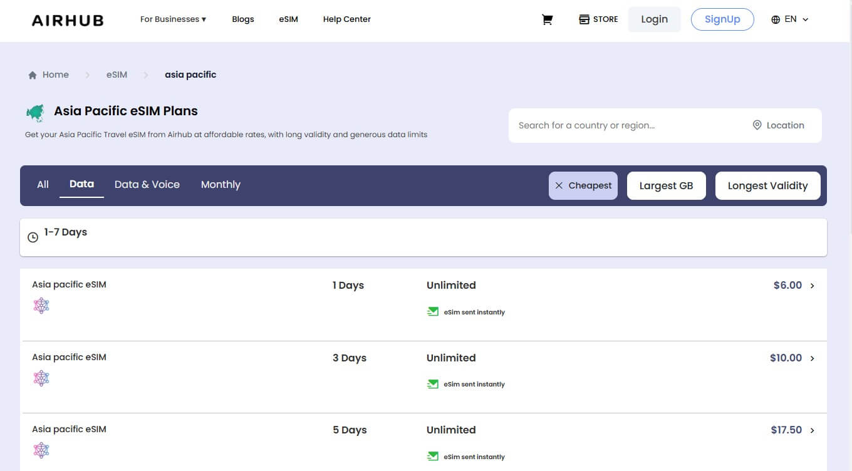The image size is (852, 471).
Task: Click the SignUp button
Action: pos(722,19)
